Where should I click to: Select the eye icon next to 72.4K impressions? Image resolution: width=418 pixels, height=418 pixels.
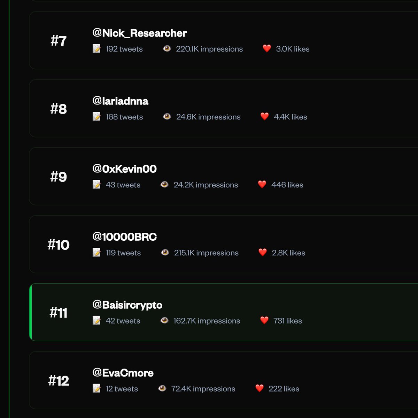(x=162, y=388)
